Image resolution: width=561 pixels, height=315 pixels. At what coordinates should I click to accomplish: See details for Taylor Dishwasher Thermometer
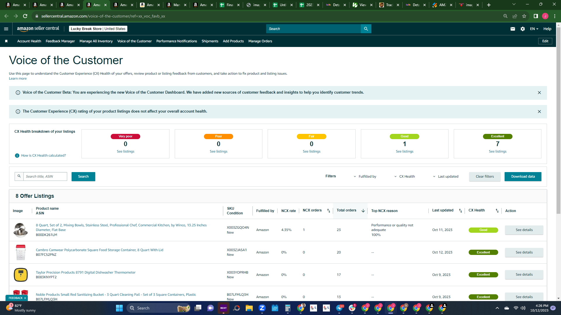[524, 274]
